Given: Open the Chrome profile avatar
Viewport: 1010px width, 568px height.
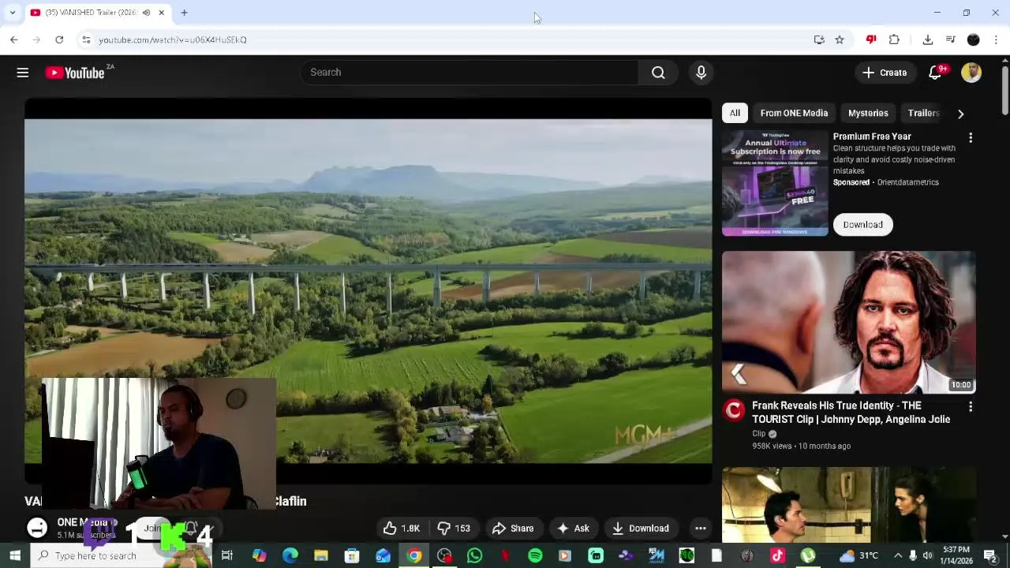Looking at the screenshot, I should 974,39.
